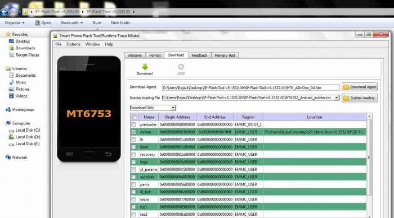Toggle the select-all checkbox in table header
The height and width of the screenshot is (218, 394).
coord(135,117)
